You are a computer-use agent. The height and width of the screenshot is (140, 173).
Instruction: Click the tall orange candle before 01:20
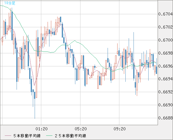tap(36, 68)
